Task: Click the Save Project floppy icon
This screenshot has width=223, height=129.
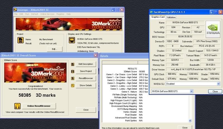Action: click(72, 71)
